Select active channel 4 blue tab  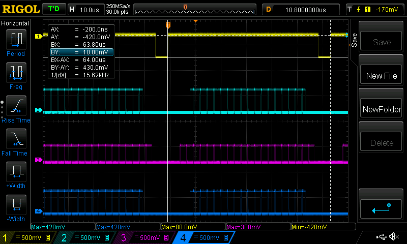coord(205,237)
